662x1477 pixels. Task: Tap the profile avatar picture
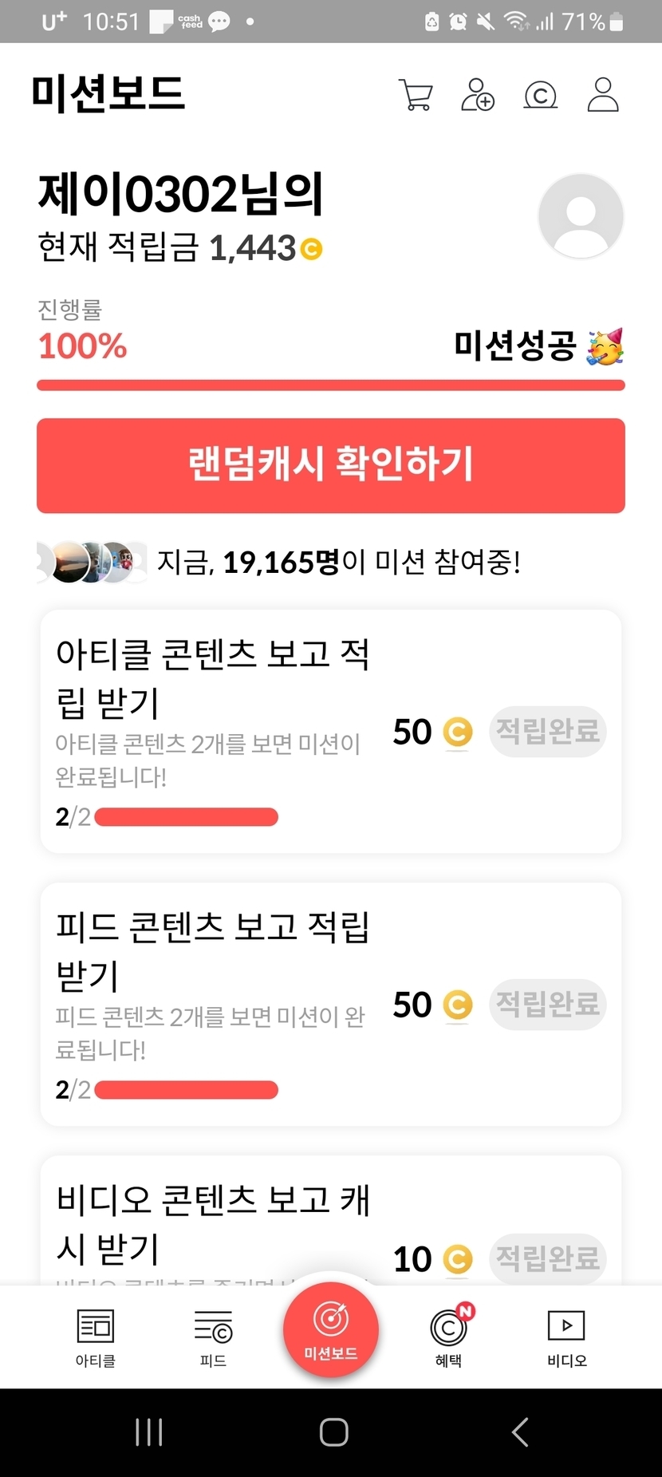click(x=581, y=216)
